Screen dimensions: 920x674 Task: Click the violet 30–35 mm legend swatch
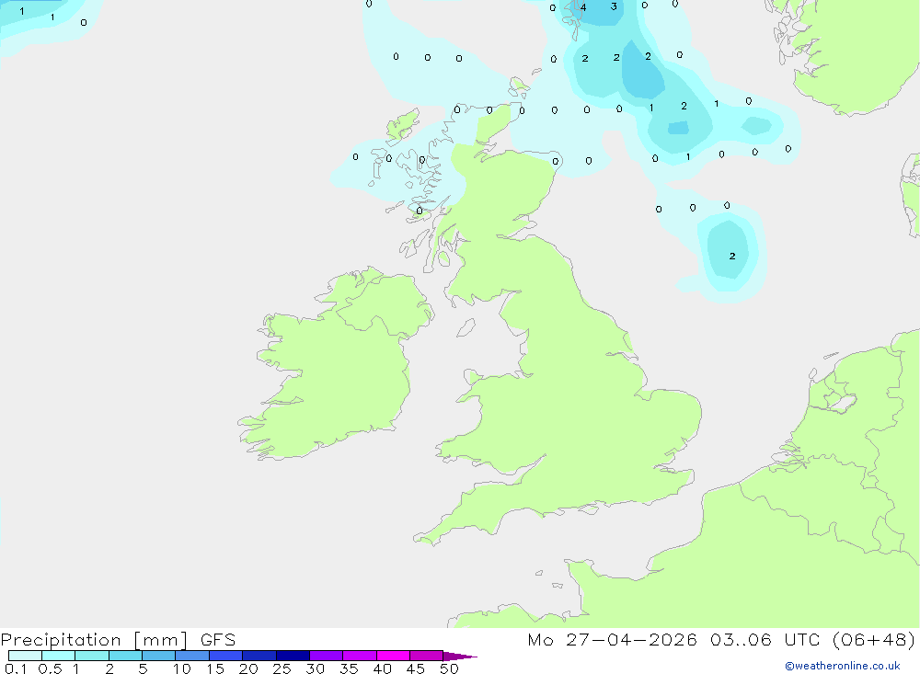click(326, 656)
